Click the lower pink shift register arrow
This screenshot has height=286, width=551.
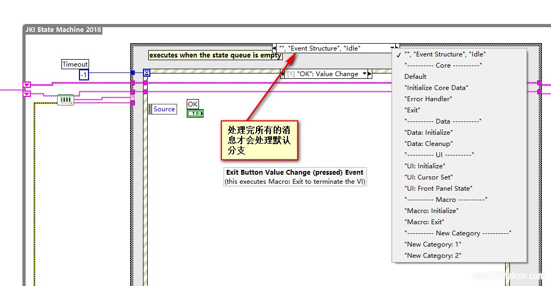[27, 94]
